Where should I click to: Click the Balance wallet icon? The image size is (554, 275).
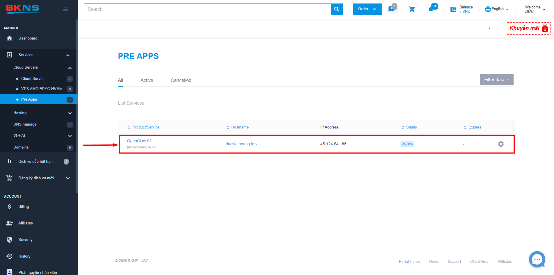point(453,9)
